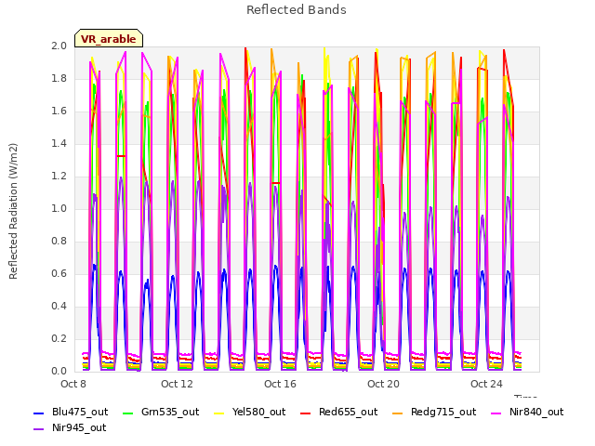The image size is (595, 446).
Task: Click the 1.0 y-axis tick label
Action: 59,208
